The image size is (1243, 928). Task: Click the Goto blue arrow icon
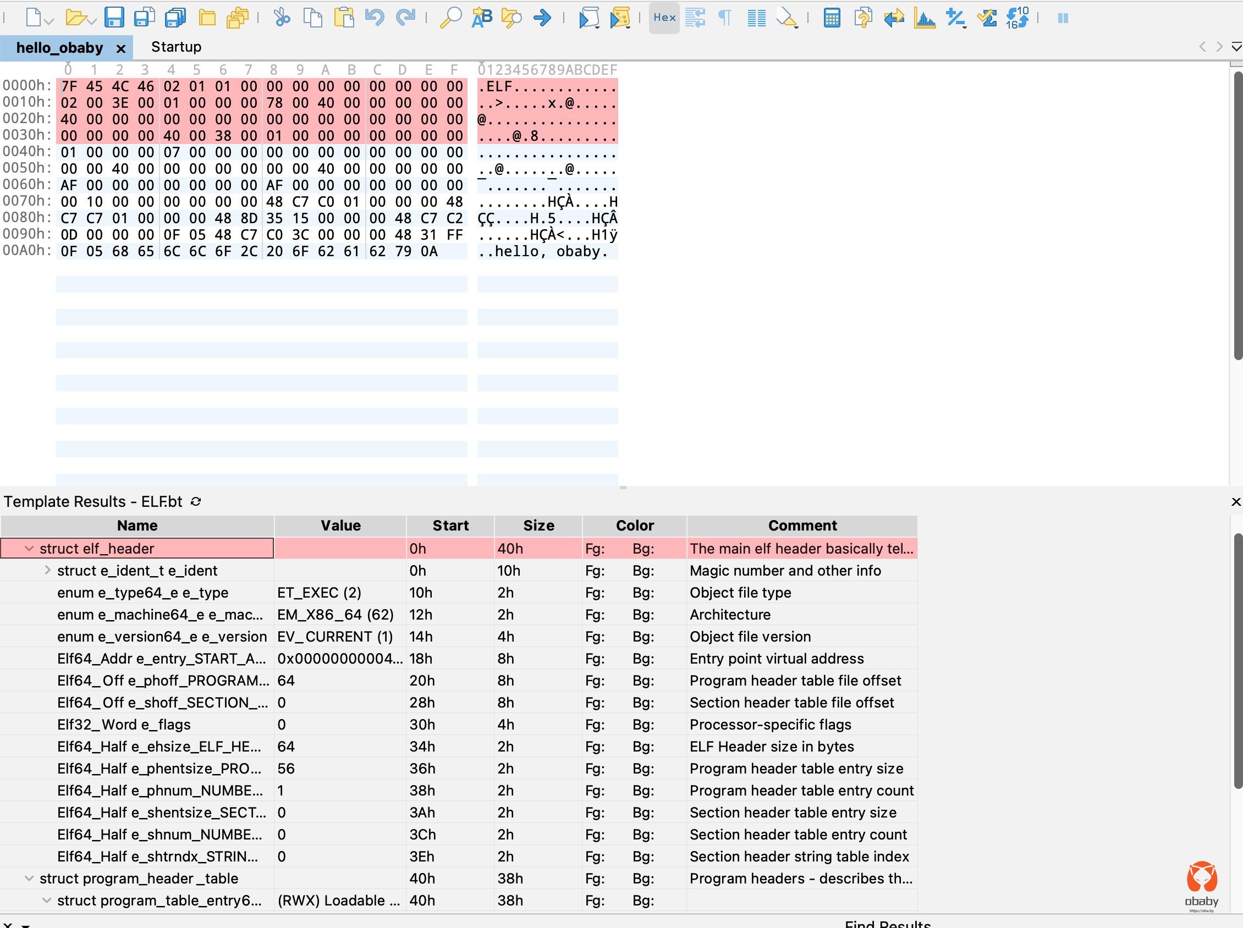[x=542, y=18]
